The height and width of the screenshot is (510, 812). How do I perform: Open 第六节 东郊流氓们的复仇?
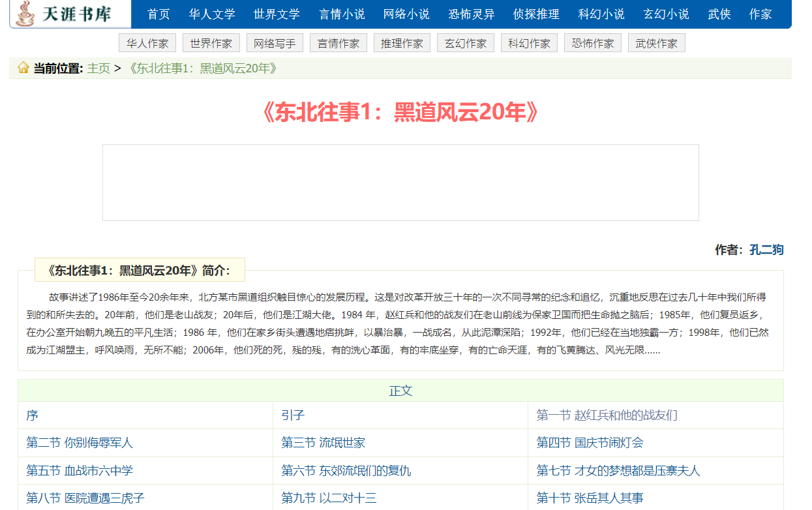point(346,470)
